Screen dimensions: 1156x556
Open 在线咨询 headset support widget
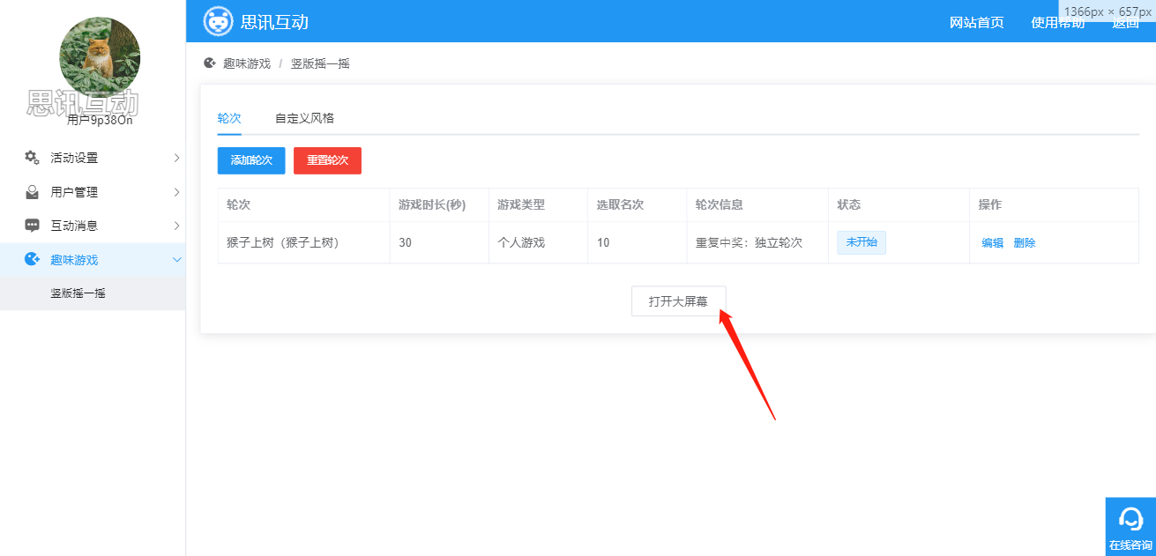click(x=1130, y=526)
